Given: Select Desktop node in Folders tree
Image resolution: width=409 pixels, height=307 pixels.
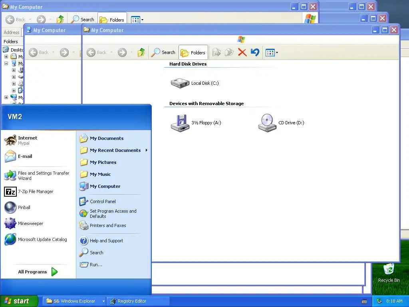Looking at the screenshot, I should tap(13, 50).
